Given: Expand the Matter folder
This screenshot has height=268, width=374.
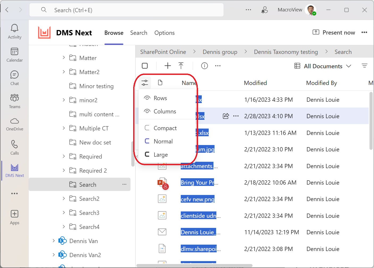Looking at the screenshot, I should (64, 58).
